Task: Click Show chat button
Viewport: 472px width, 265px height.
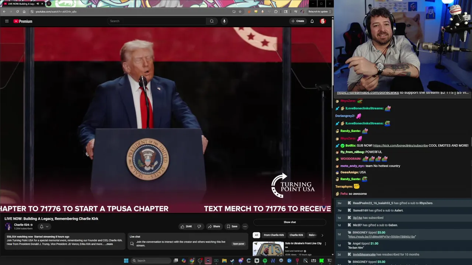Action: click(x=290, y=222)
